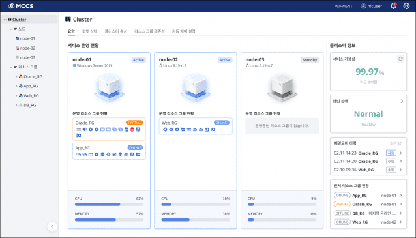Click the last flag icon in Web_RG card
Image resolution: width=416 pixels, height=238 pixels.
pos(213,130)
